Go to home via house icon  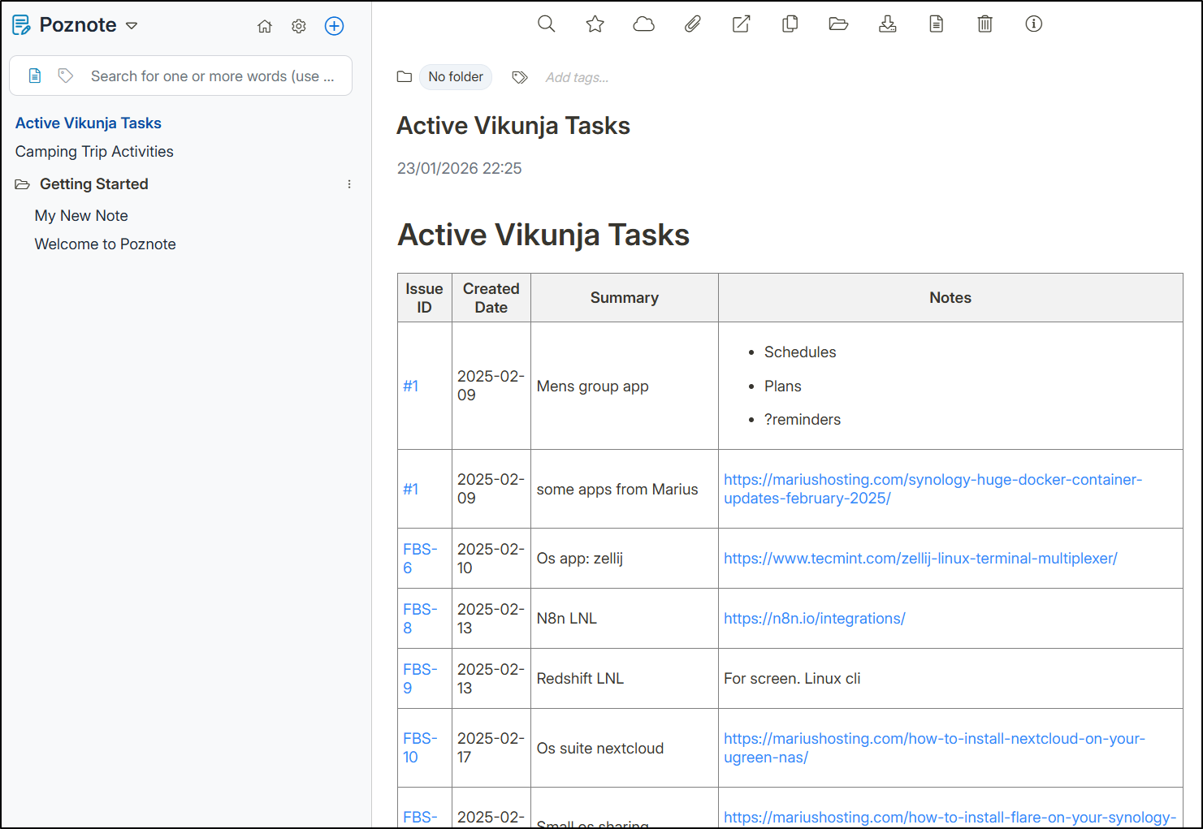(265, 27)
